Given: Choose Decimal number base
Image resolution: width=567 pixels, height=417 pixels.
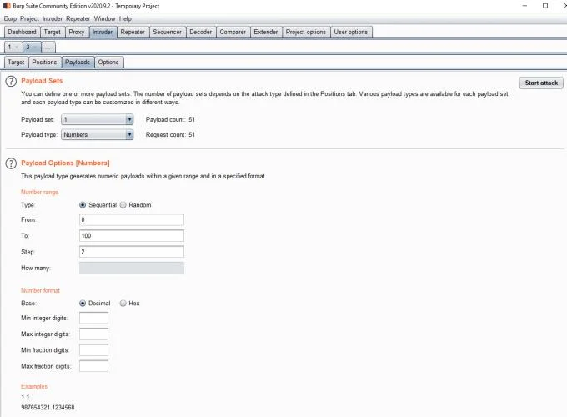Looking at the screenshot, I should click(83, 303).
